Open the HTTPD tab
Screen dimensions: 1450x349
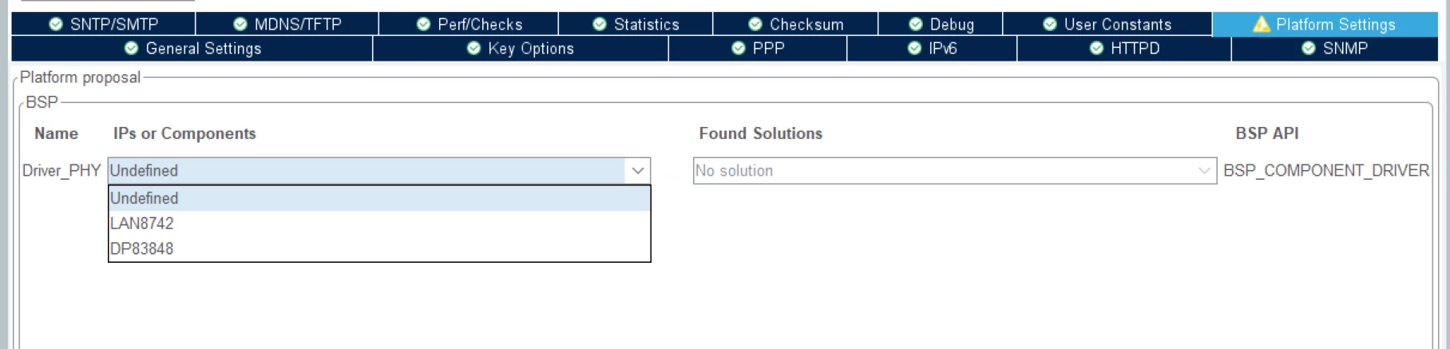point(1124,49)
